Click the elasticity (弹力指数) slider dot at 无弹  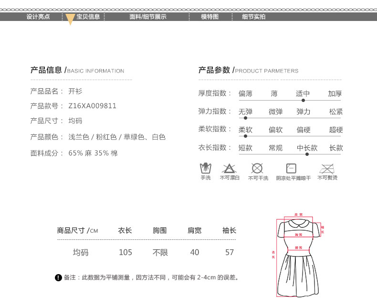tap(246, 118)
